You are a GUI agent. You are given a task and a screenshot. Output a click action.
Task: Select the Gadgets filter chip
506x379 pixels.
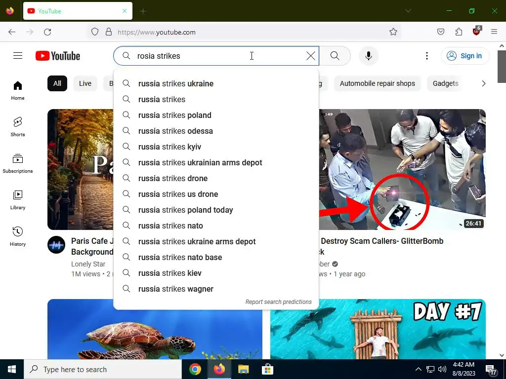445,83
